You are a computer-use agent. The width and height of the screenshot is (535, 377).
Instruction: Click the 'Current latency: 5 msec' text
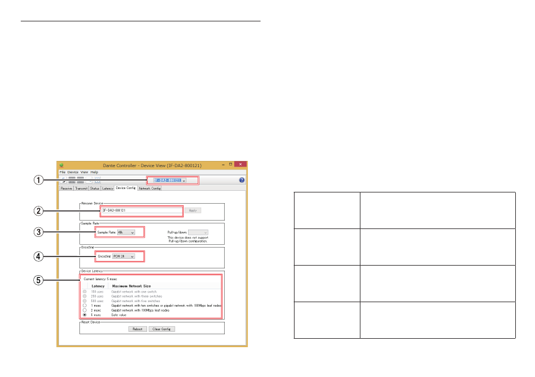pos(100,279)
